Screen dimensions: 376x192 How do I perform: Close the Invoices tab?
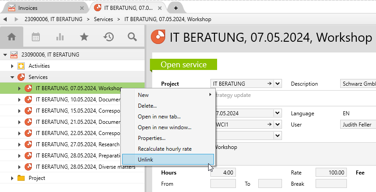(81, 8)
